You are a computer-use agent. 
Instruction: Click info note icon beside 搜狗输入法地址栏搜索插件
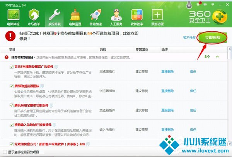(55, 125)
